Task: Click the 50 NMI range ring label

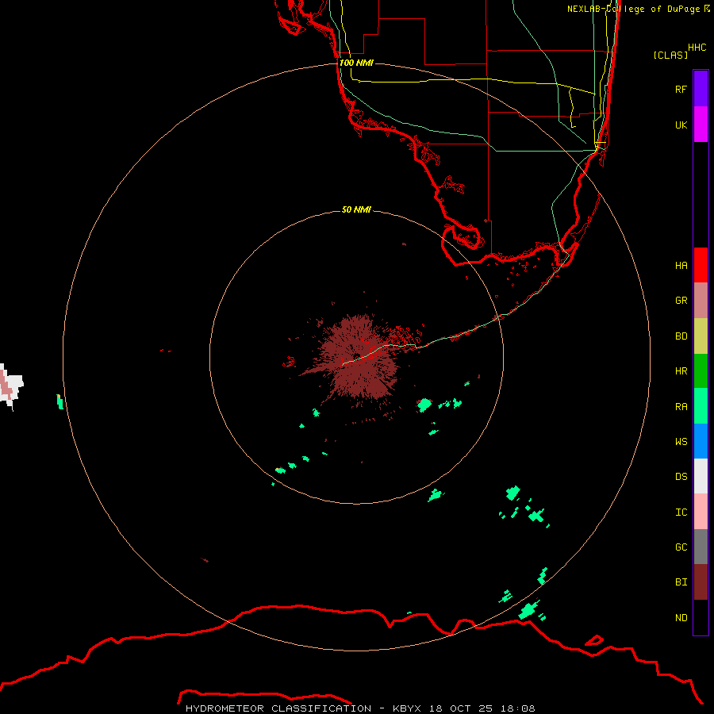Action: (356, 209)
